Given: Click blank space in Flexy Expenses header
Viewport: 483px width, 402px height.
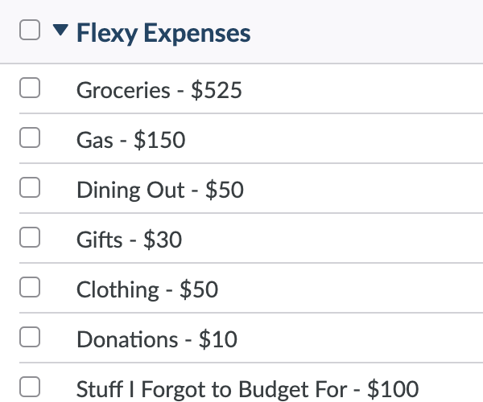Looking at the screenshot, I should pyautogui.click(x=366, y=31).
